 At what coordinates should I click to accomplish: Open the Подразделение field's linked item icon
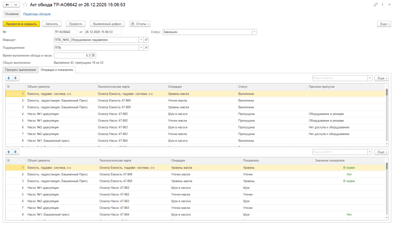coord(146,47)
